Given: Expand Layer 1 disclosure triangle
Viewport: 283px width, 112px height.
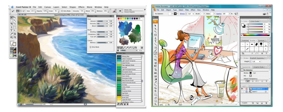Looking at the screenshot, I should coord(248,91).
